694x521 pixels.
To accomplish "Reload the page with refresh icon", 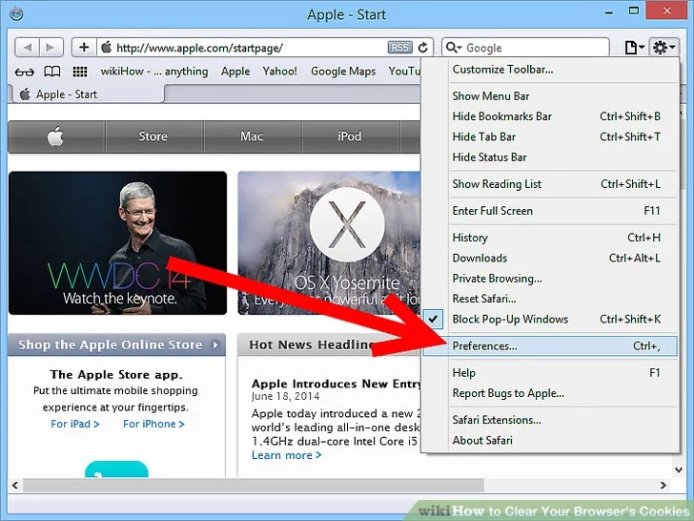I will (x=423, y=48).
